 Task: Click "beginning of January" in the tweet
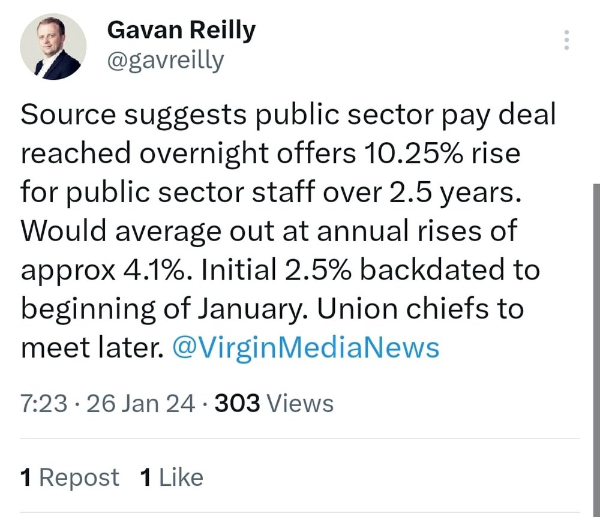164,309
